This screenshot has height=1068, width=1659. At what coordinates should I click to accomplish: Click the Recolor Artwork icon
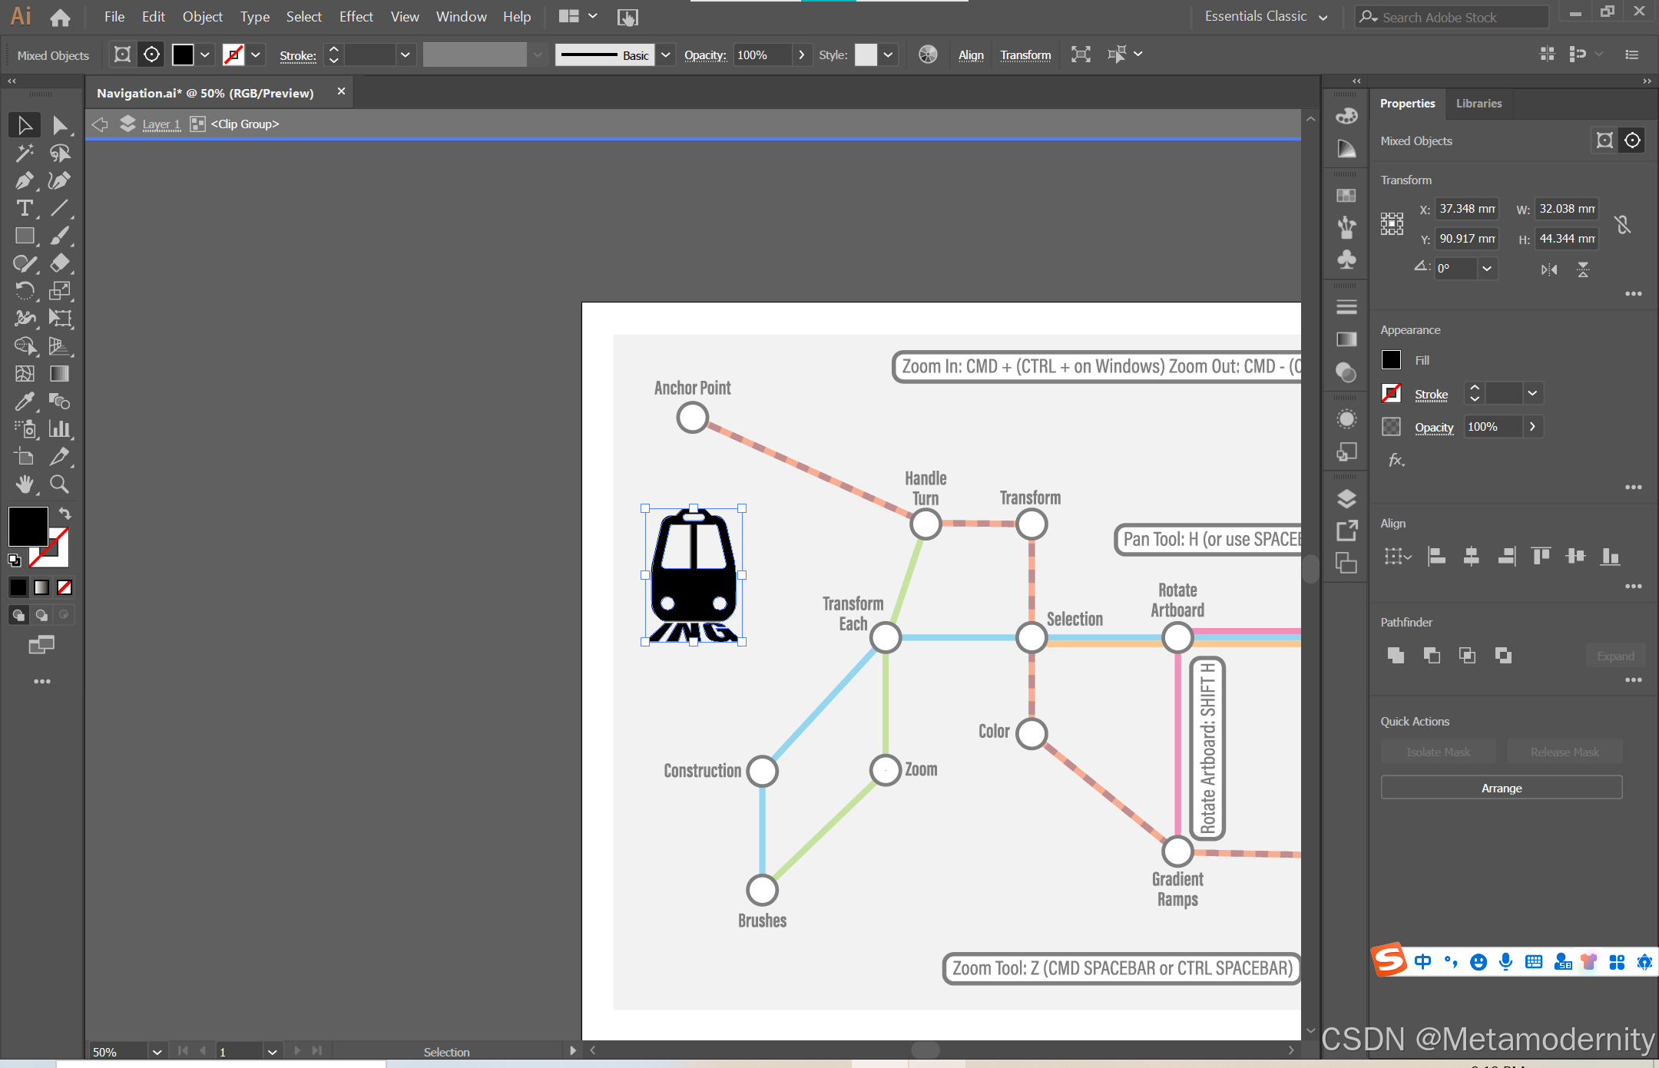point(928,55)
